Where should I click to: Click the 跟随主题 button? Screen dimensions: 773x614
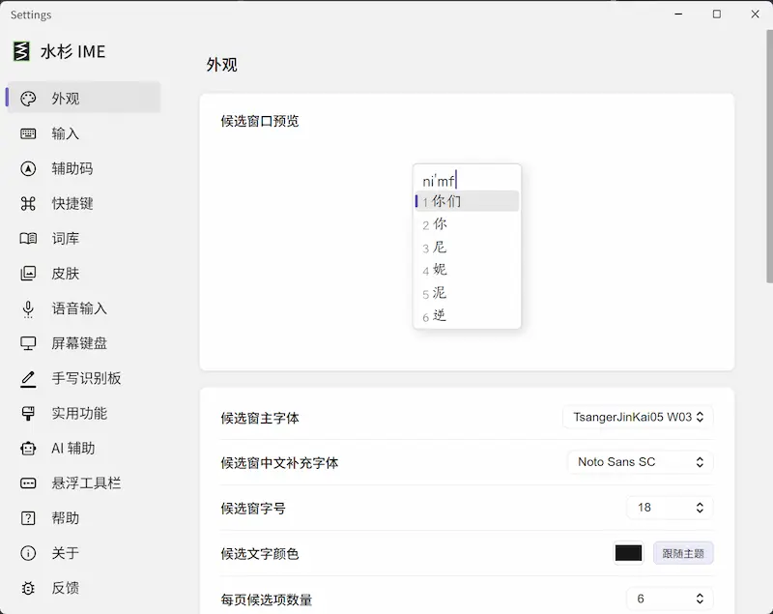[683, 553]
